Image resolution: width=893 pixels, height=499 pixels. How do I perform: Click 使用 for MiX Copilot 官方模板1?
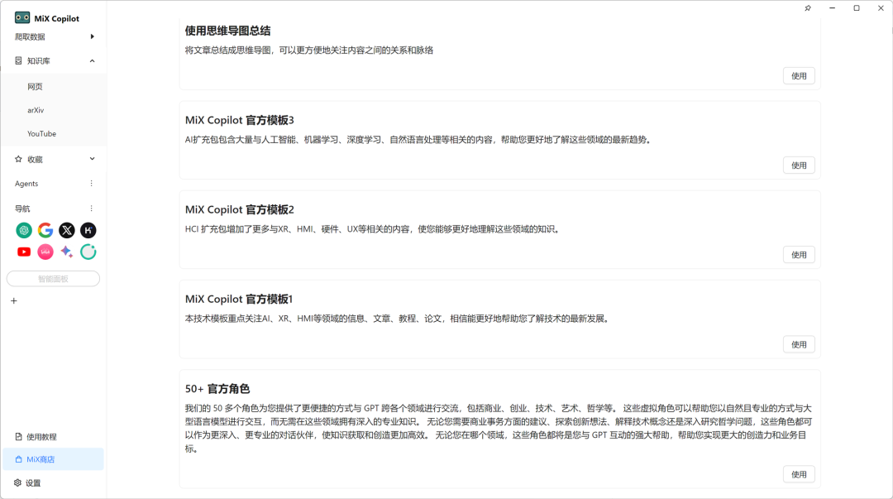(x=799, y=344)
